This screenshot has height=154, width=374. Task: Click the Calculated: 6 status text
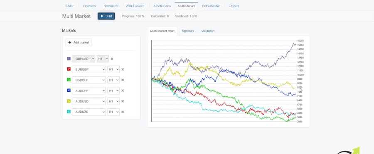pos(160,16)
